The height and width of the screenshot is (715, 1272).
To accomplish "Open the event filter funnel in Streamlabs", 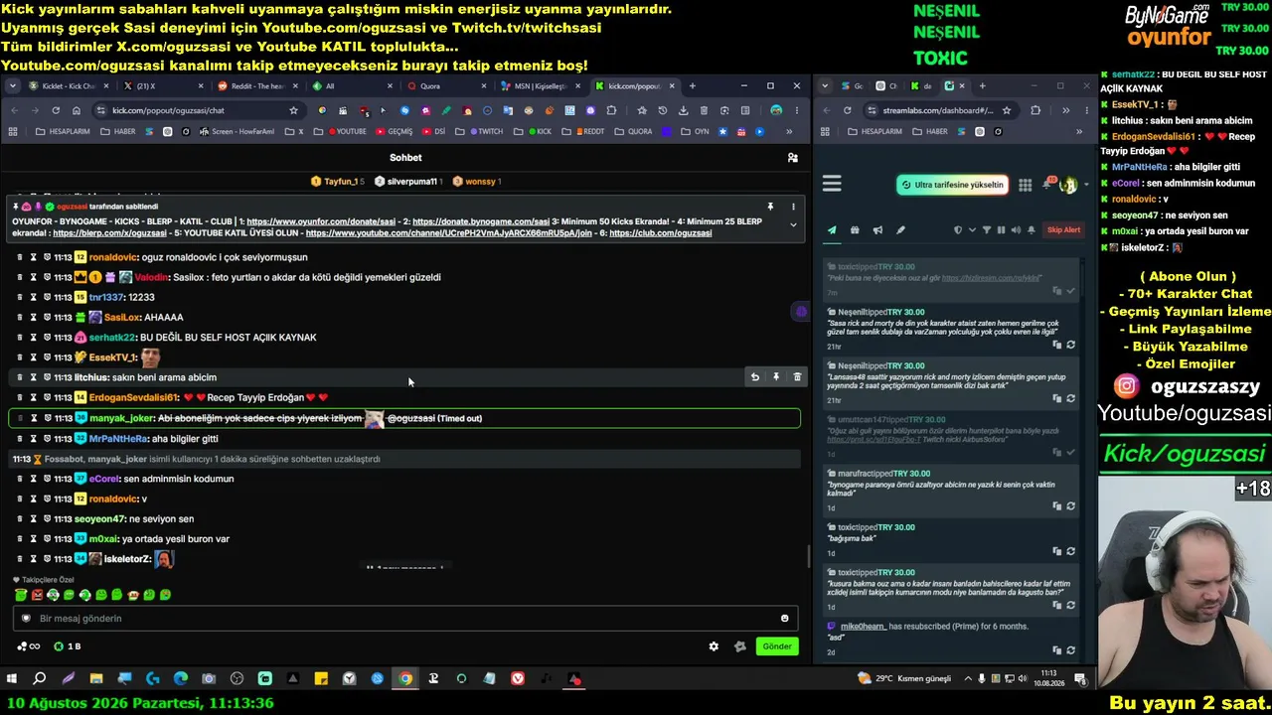I will coord(987,230).
